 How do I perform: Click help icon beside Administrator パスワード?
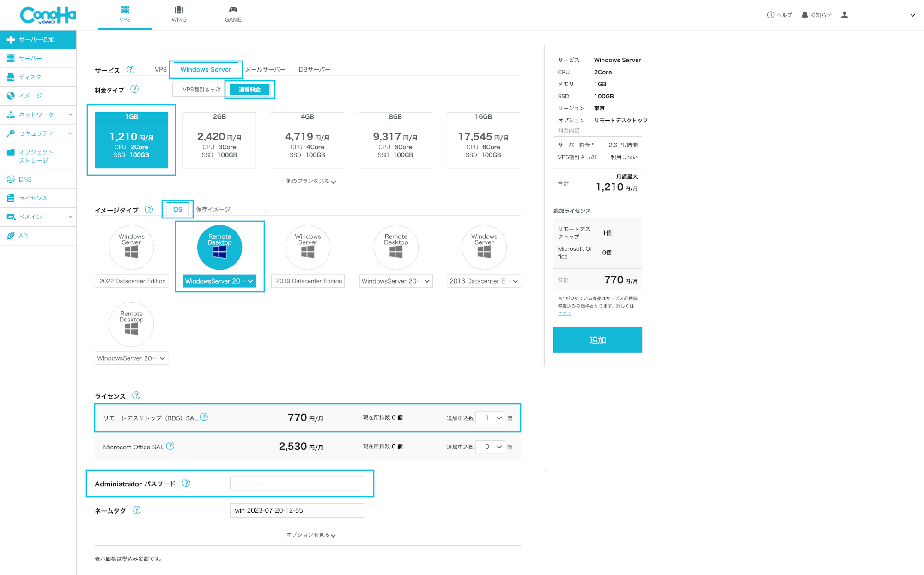186,483
